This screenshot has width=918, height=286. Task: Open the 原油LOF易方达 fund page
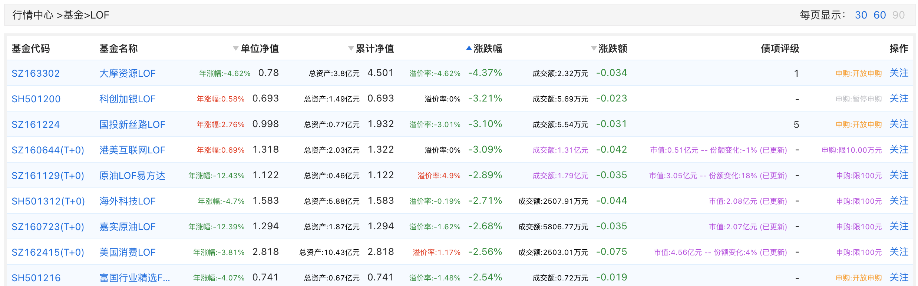[132, 176]
